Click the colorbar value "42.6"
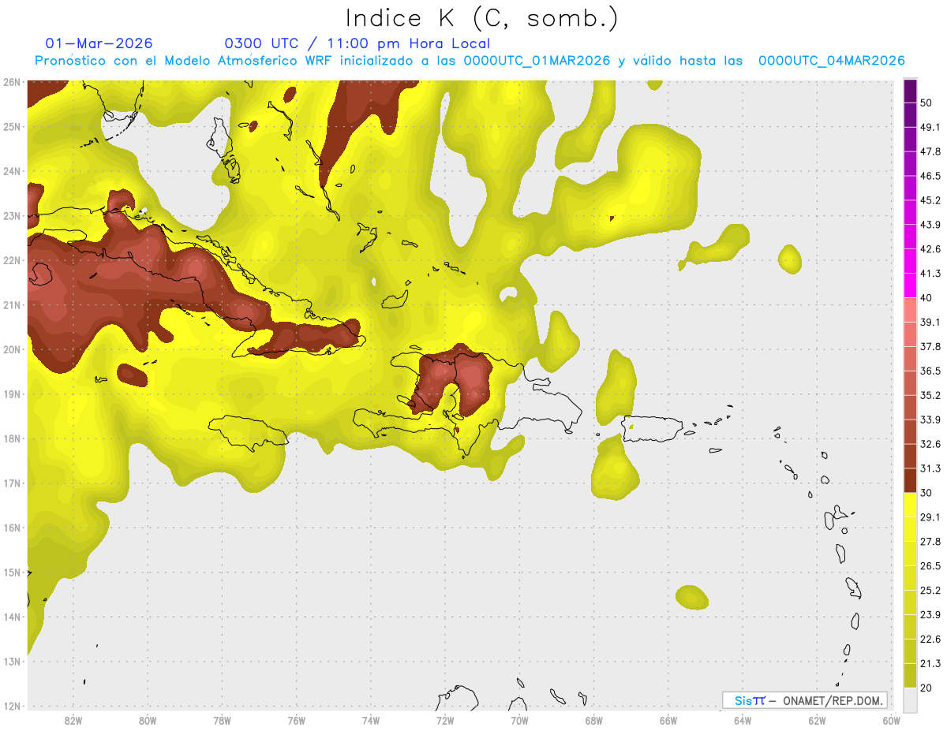The height and width of the screenshot is (731, 947). (930, 249)
